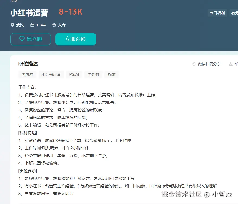
Task: Click the line 回复粉丝的评论，留言
Action: pos(61,110)
